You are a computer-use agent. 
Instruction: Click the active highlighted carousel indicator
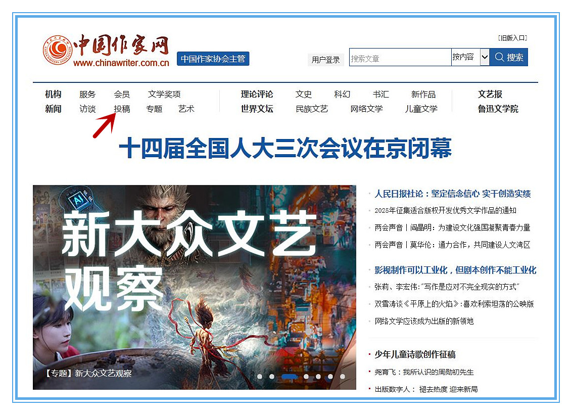289,377
